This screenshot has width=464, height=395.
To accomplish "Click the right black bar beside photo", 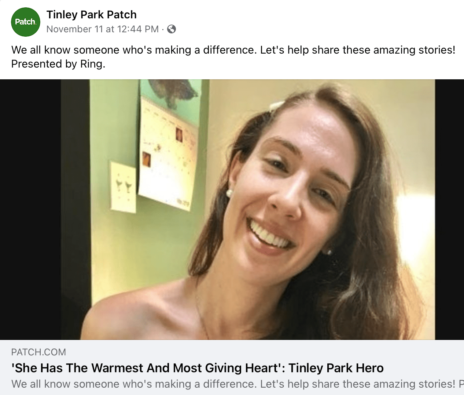I will (449, 209).
